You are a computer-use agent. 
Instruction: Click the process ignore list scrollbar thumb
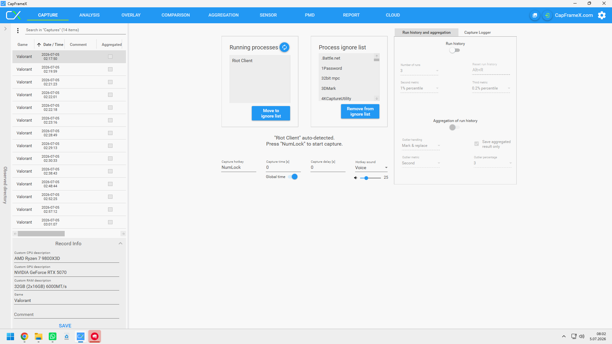(376, 60)
